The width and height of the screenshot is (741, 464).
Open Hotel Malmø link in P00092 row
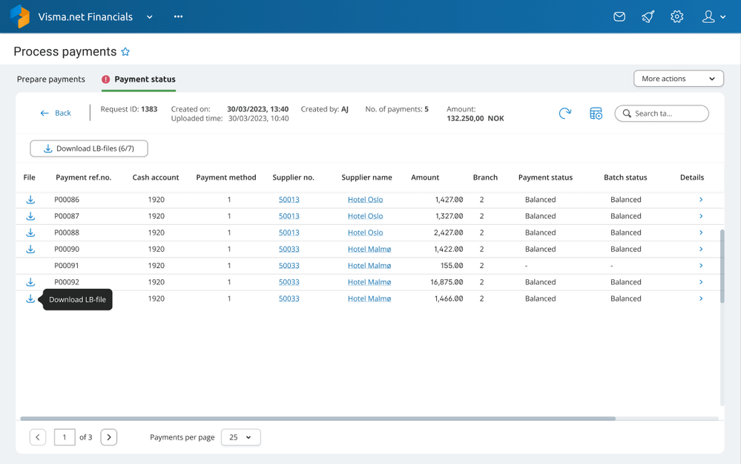click(369, 282)
